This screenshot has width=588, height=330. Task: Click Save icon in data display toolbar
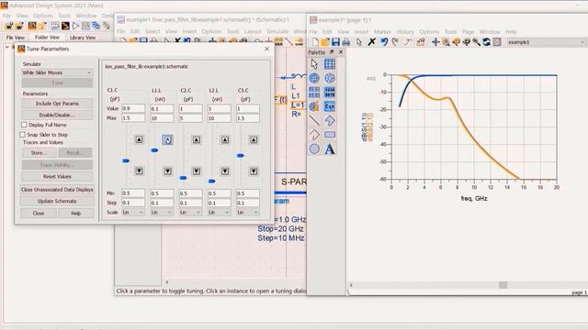(335, 42)
